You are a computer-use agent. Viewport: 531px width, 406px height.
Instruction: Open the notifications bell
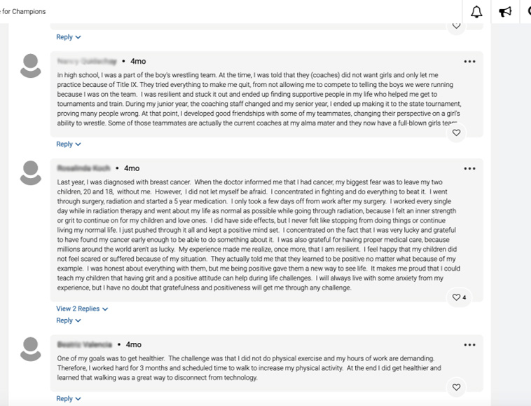(476, 12)
